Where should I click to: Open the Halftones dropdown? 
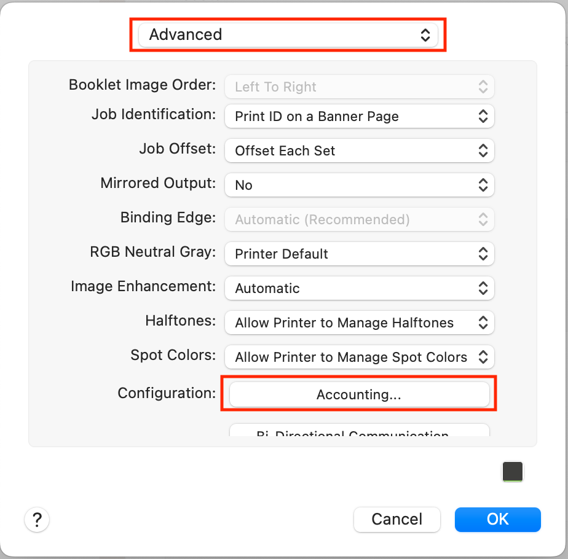click(359, 322)
